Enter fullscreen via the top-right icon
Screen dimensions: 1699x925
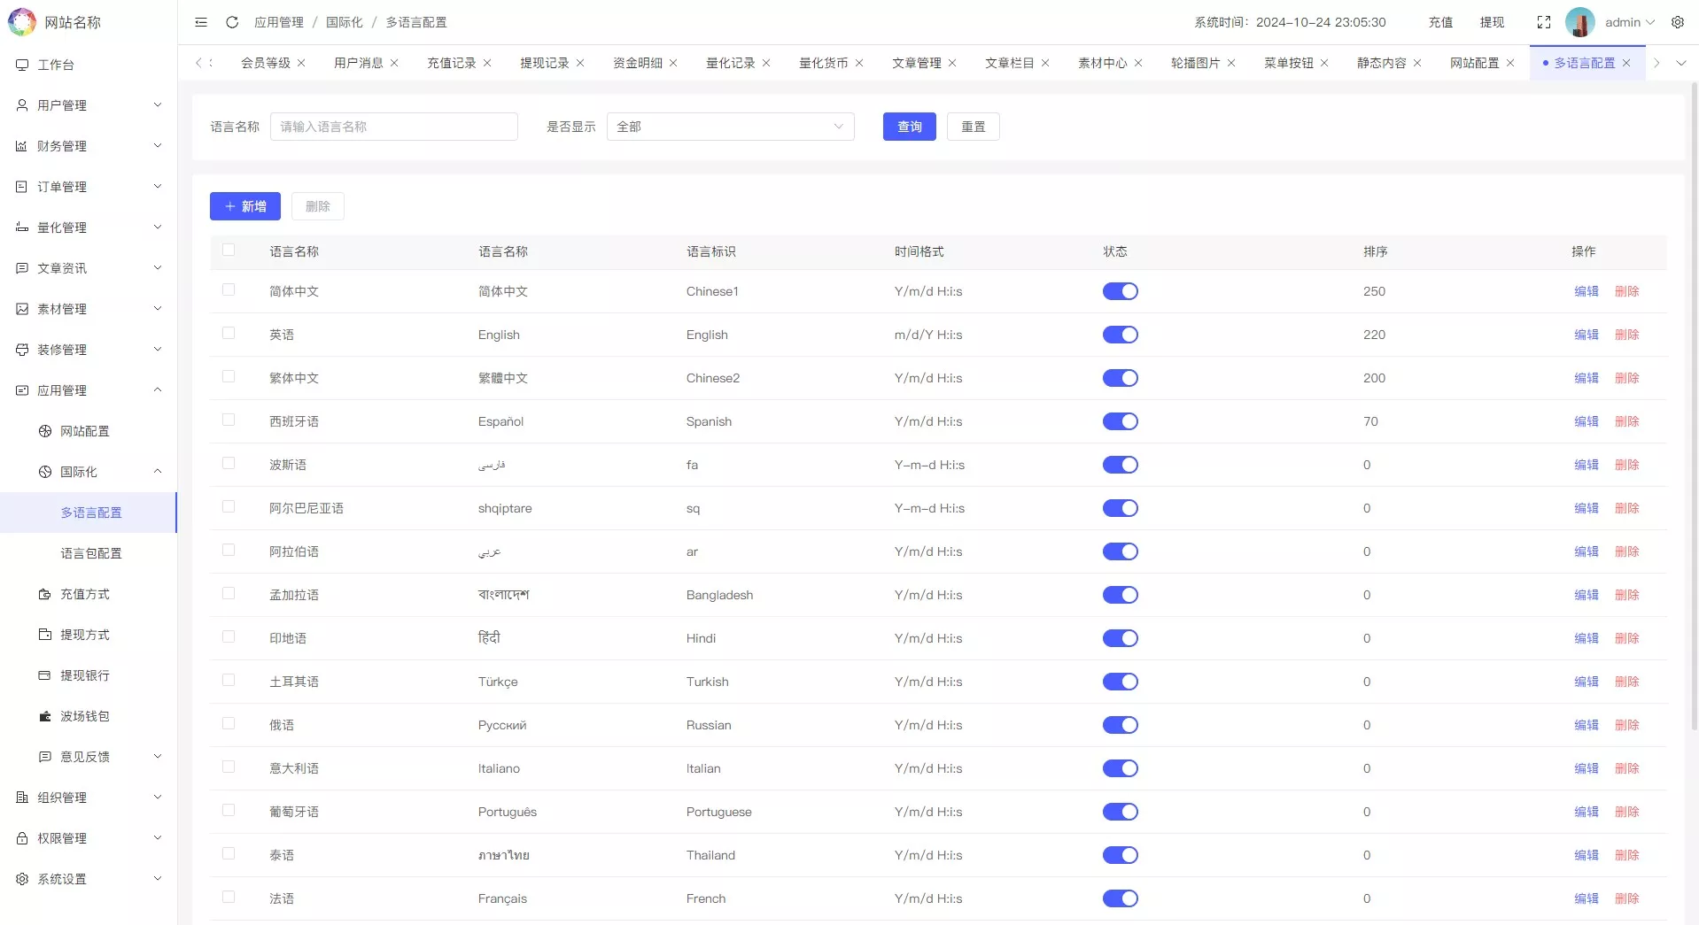[1544, 22]
